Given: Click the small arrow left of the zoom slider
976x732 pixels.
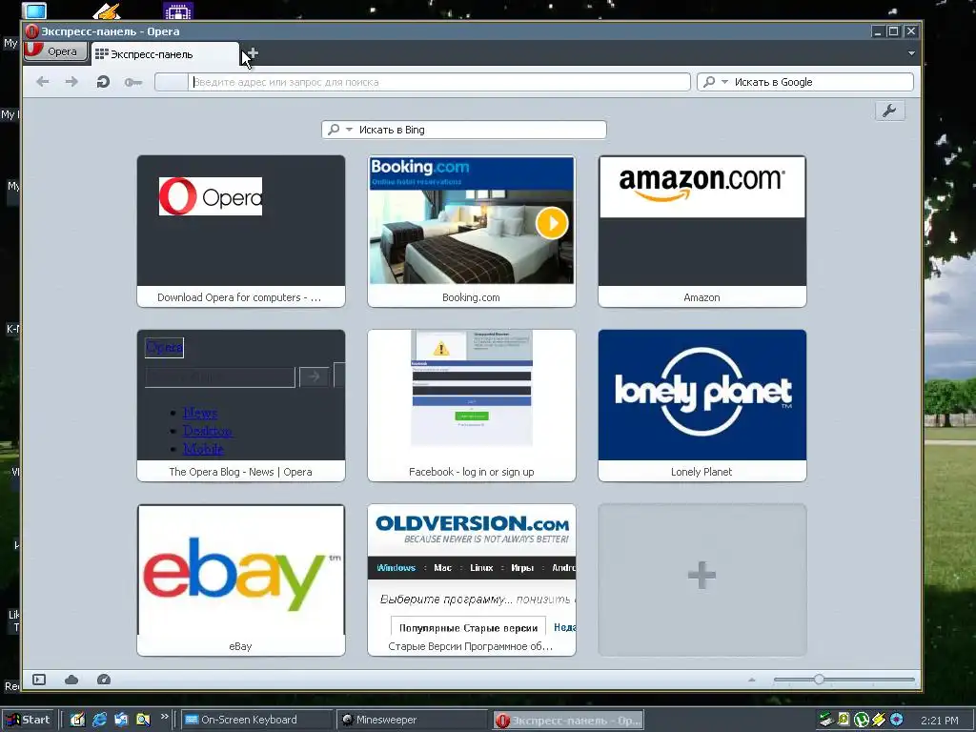Looking at the screenshot, I should pyautogui.click(x=752, y=680).
